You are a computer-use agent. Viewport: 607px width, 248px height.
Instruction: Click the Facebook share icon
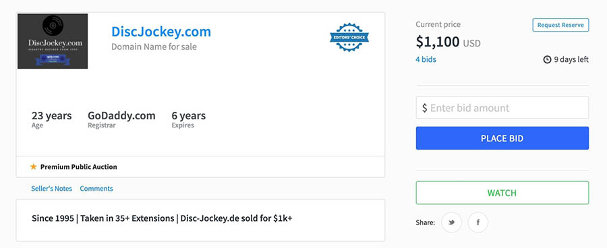click(x=478, y=222)
